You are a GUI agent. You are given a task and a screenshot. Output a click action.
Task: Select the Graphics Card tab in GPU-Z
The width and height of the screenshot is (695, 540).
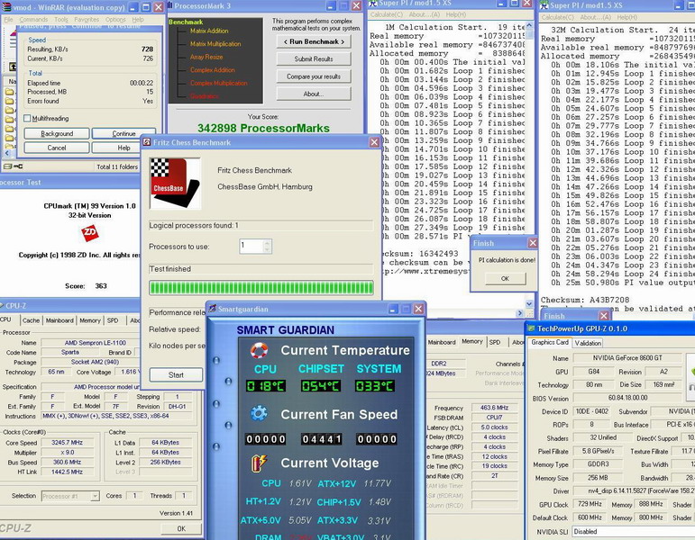[x=550, y=342]
